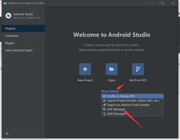
Task: Click the Get from VCS branch icon
Action: (138, 69)
